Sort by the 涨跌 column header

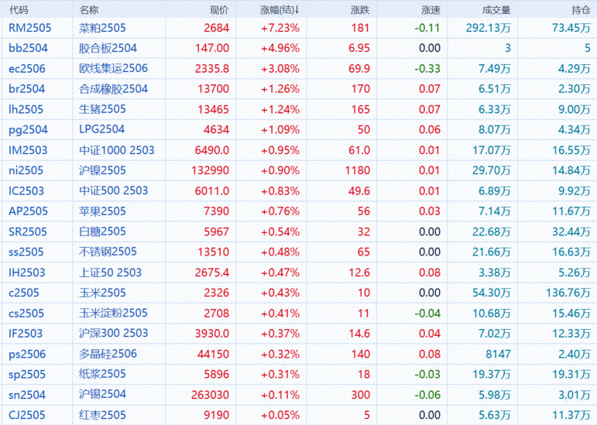coord(359,10)
